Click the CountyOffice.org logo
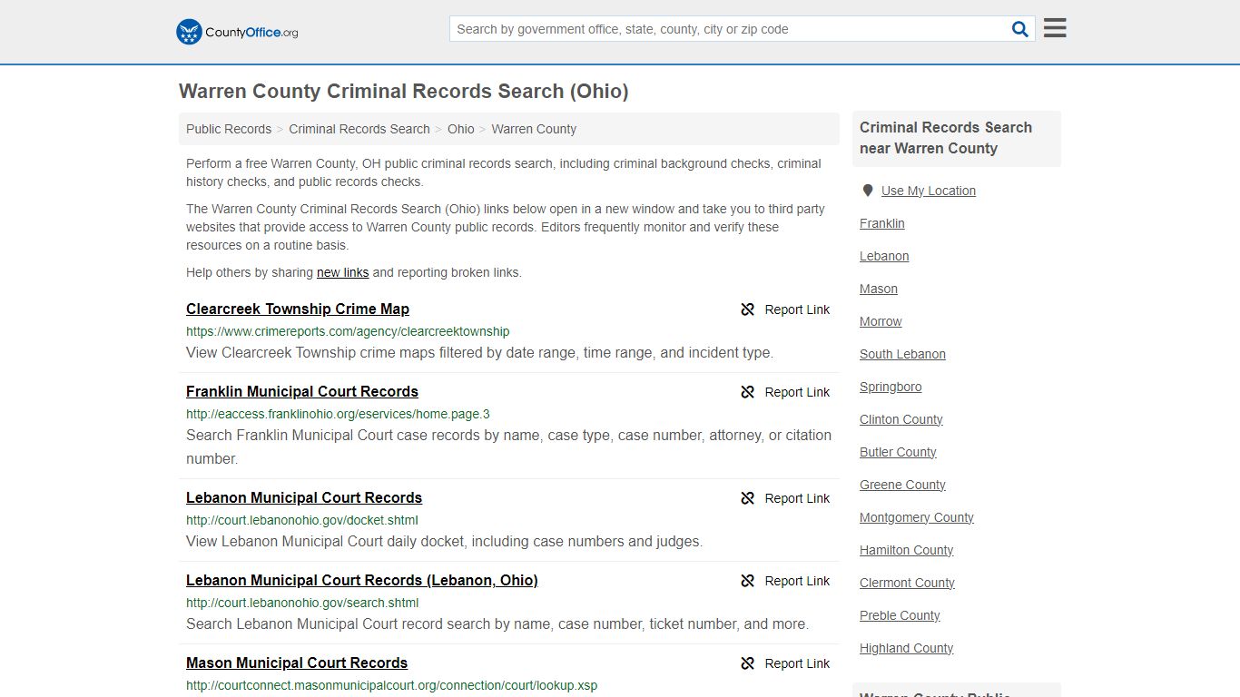Viewport: 1240px width, 697px height. [236, 31]
